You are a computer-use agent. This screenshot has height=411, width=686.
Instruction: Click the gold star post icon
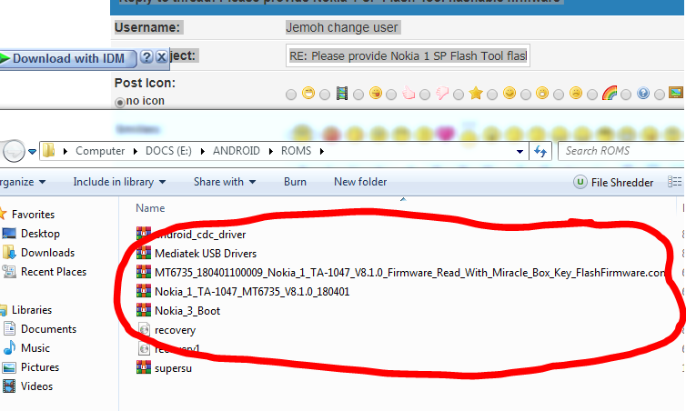476,93
